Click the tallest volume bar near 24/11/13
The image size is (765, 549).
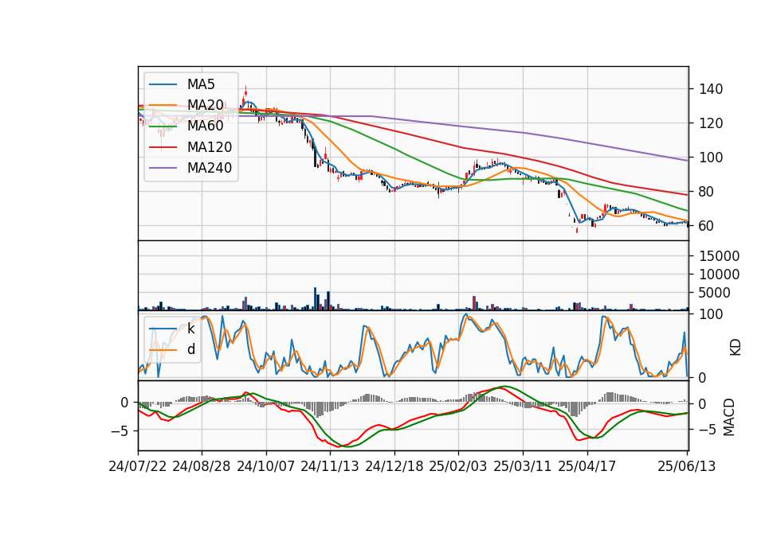tap(316, 298)
